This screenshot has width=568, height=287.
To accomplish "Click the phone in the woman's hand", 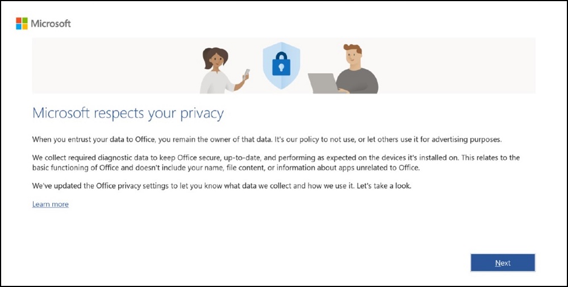I will tap(247, 73).
